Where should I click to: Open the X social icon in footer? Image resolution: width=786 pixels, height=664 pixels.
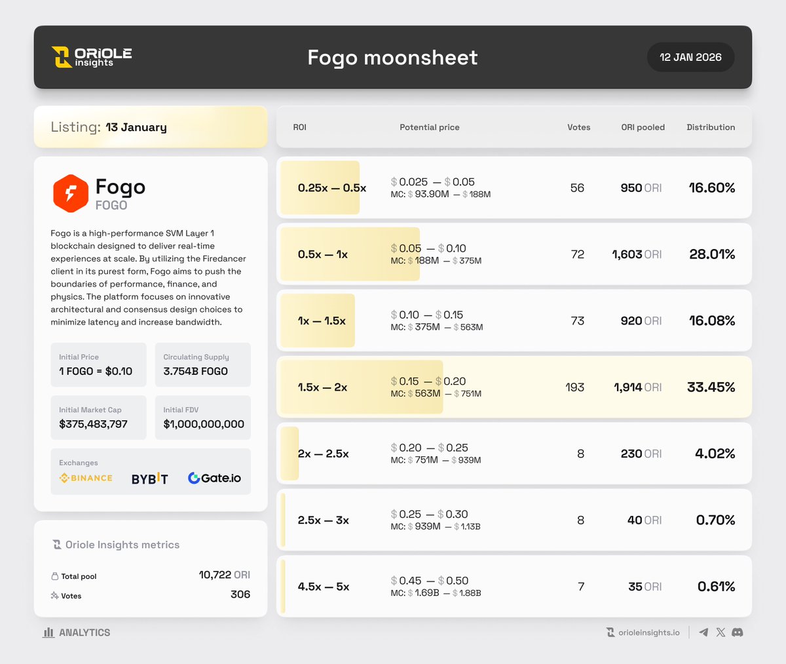point(720,633)
